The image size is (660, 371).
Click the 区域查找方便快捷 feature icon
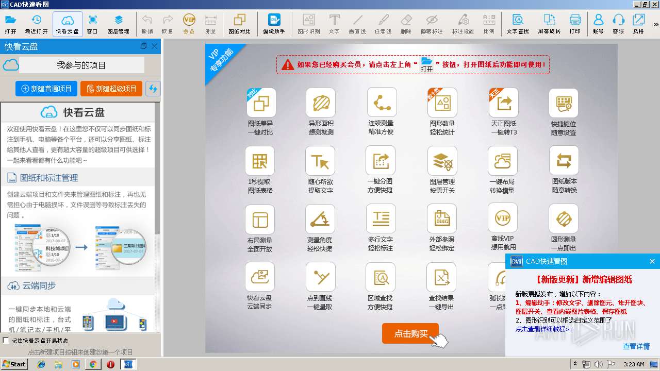coord(381,277)
